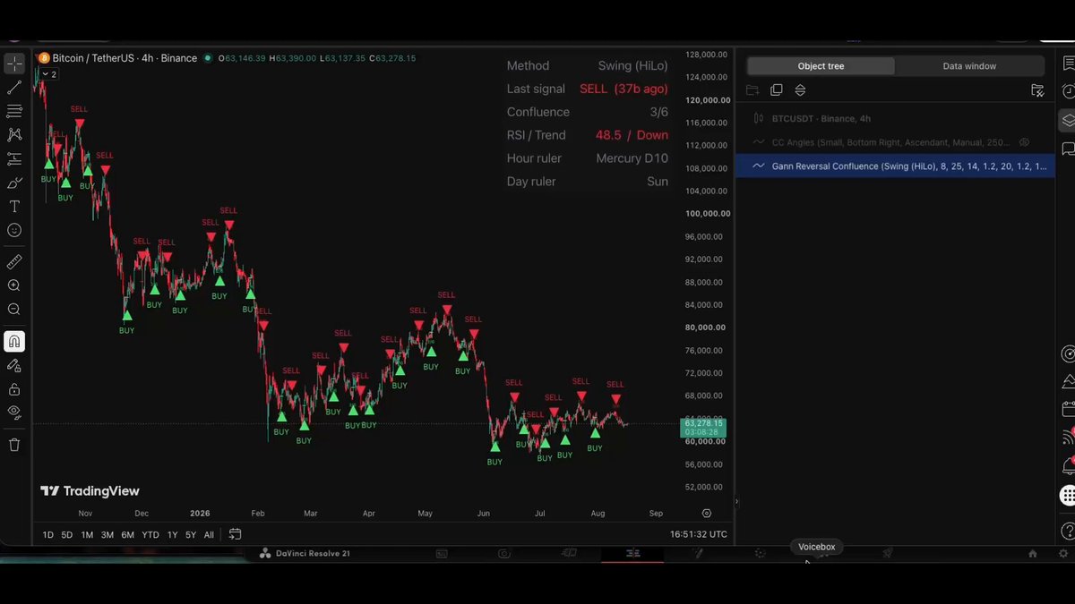Select Gann Reversal Confluence indicator row
This screenshot has width=1075, height=604.
click(x=895, y=166)
